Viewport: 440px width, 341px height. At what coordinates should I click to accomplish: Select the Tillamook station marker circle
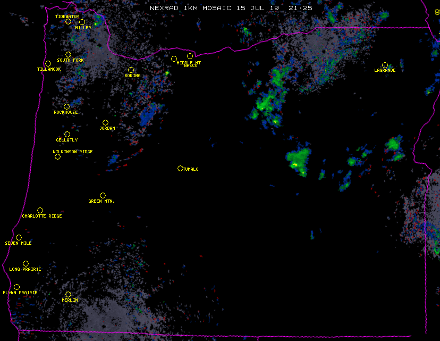(48, 64)
